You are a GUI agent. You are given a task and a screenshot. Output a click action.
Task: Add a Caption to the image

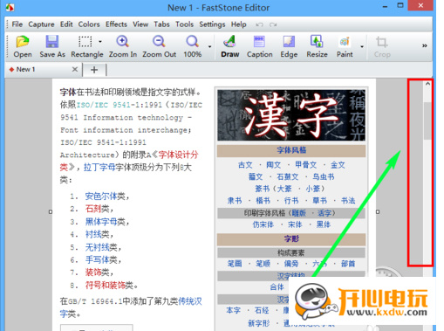(260, 46)
